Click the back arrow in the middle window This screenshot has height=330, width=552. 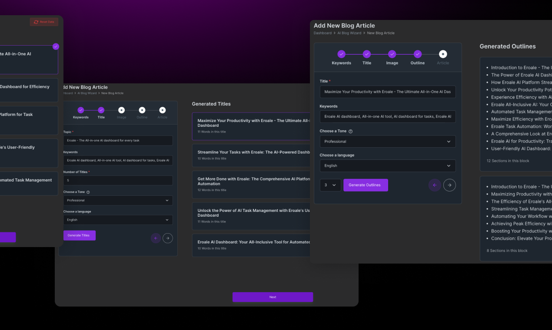point(156,238)
